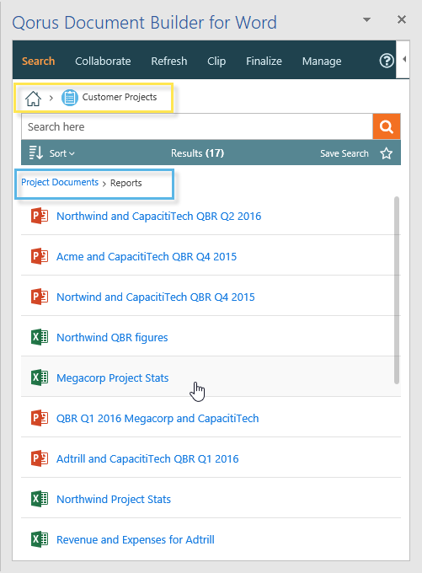Viewport: 422px width, 573px height.
Task: Collapse the panel using side arrow
Action: pyautogui.click(x=404, y=59)
